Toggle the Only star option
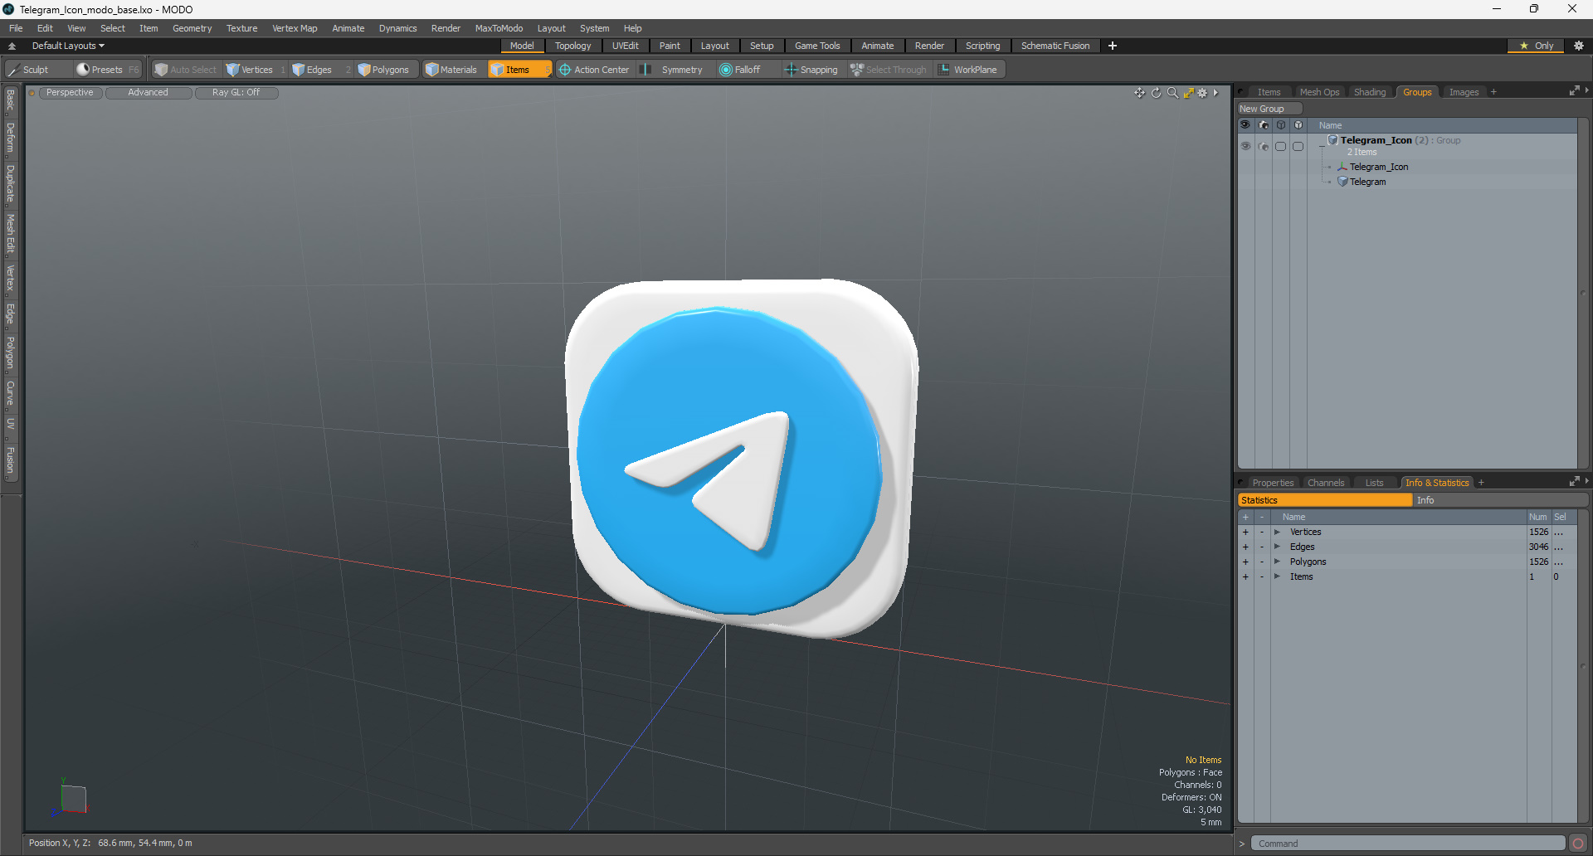The image size is (1593, 856). 1537,46
